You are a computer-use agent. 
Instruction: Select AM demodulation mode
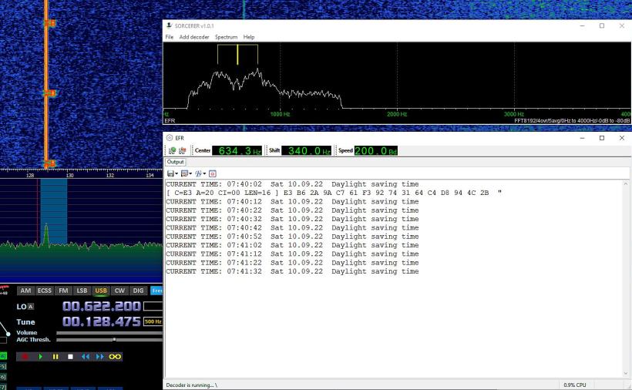click(25, 291)
